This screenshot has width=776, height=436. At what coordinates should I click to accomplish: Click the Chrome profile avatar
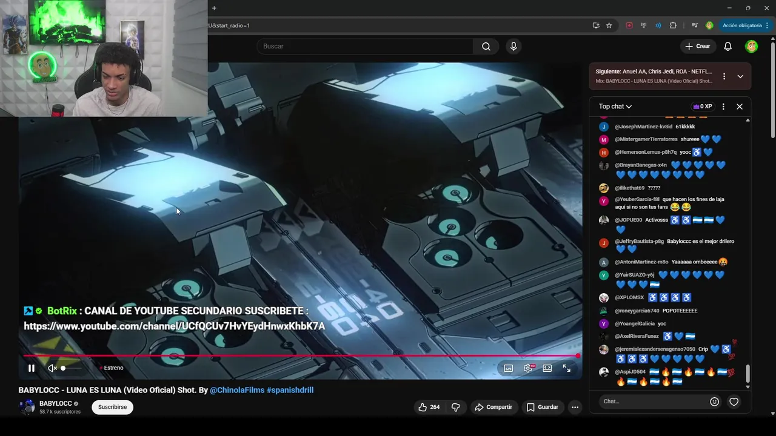coord(709,25)
